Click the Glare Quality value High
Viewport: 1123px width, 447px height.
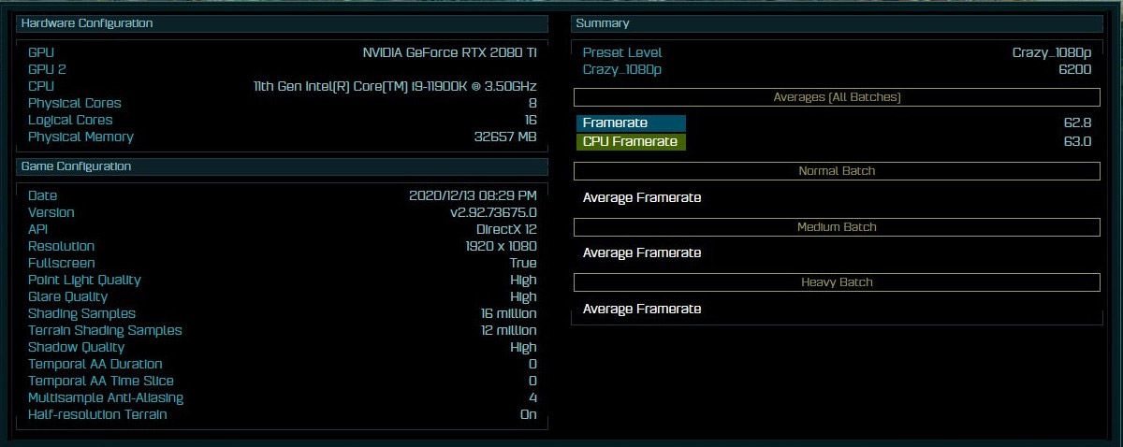point(523,296)
